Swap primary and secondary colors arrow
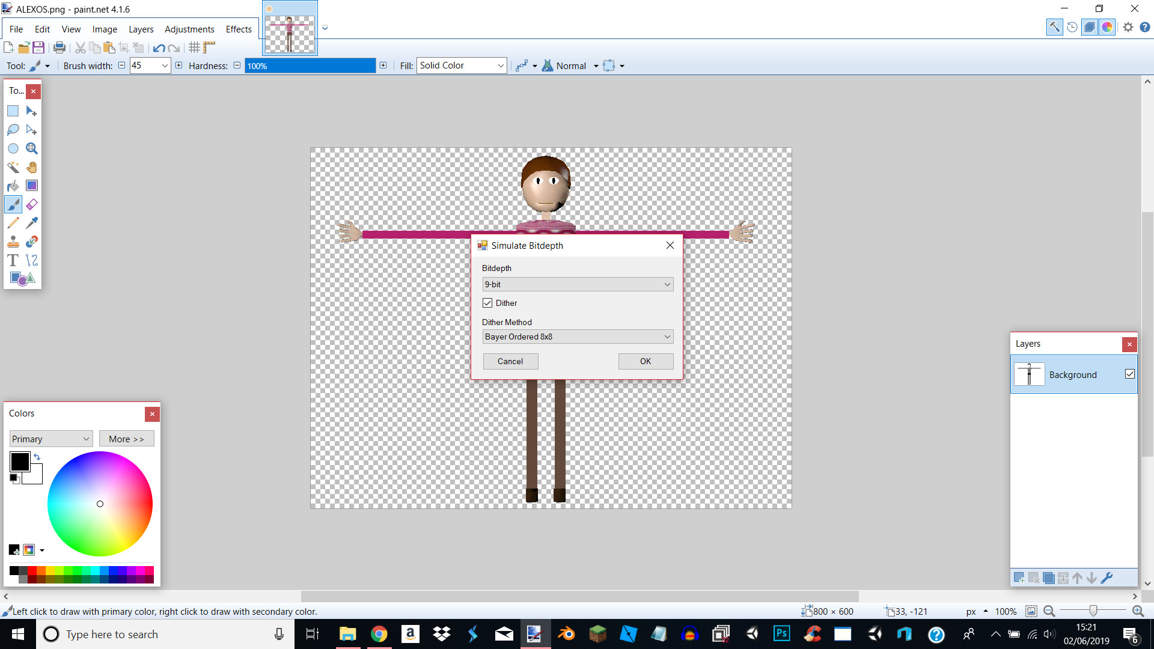 pos(37,457)
